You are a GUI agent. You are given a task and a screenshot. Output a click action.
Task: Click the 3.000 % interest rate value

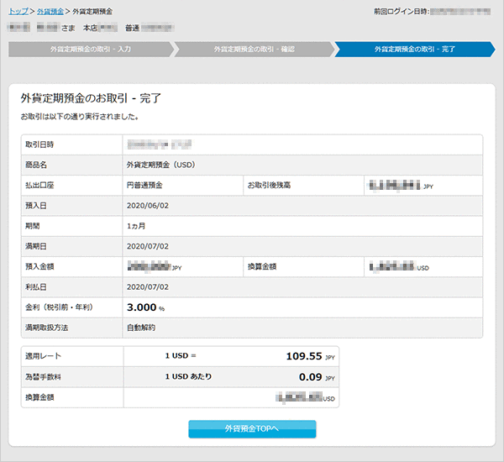point(145,307)
